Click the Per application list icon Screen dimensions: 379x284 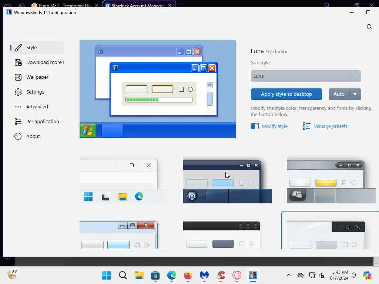18,121
